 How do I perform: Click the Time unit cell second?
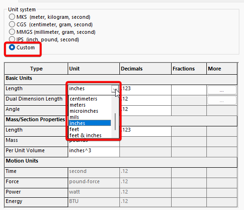pos(94,172)
